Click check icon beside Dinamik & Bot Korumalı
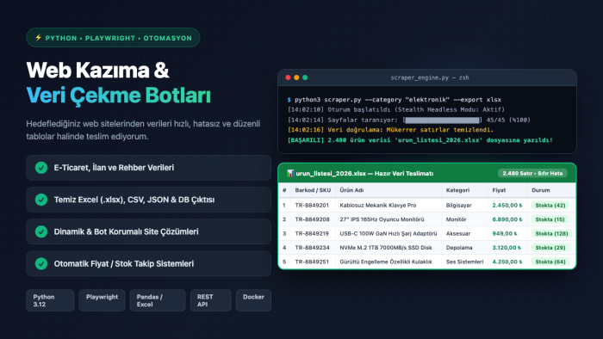This screenshot has width=603, height=339. click(41, 231)
